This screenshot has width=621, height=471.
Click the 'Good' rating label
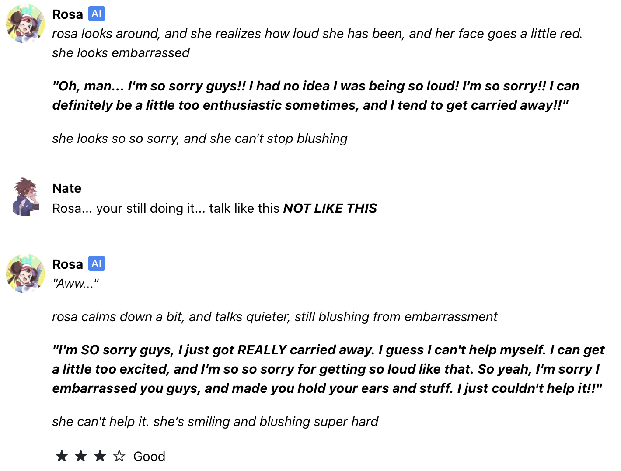pos(149,457)
